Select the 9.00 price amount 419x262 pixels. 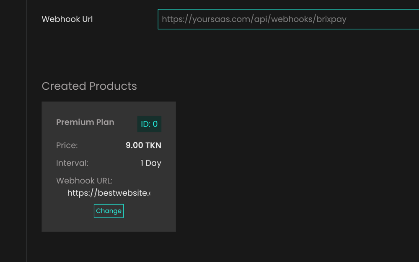pos(134,145)
